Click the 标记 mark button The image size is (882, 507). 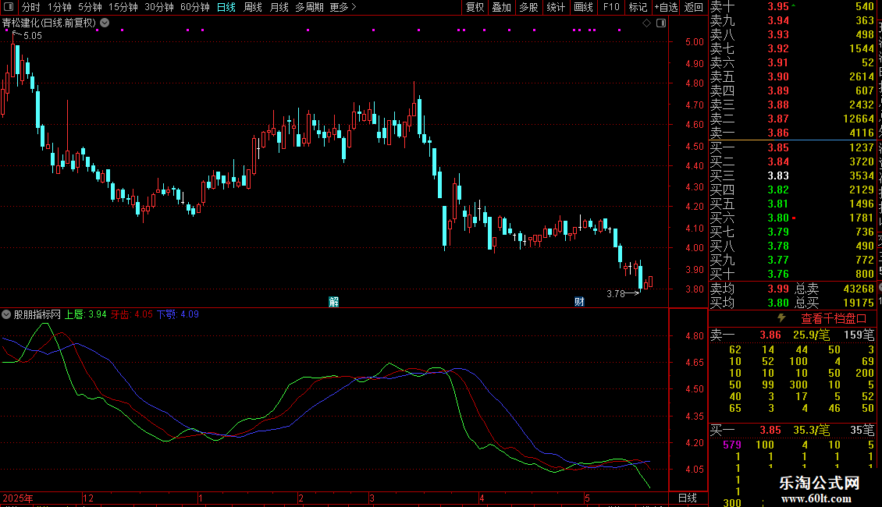pos(638,7)
